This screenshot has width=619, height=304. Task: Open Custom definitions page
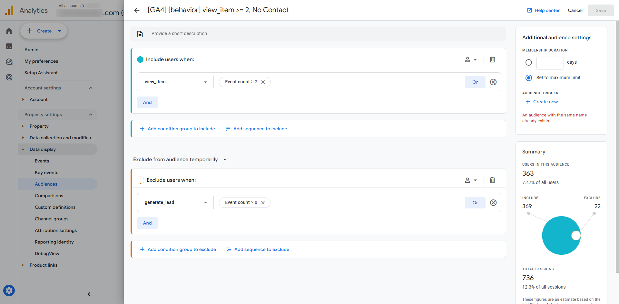(55, 207)
